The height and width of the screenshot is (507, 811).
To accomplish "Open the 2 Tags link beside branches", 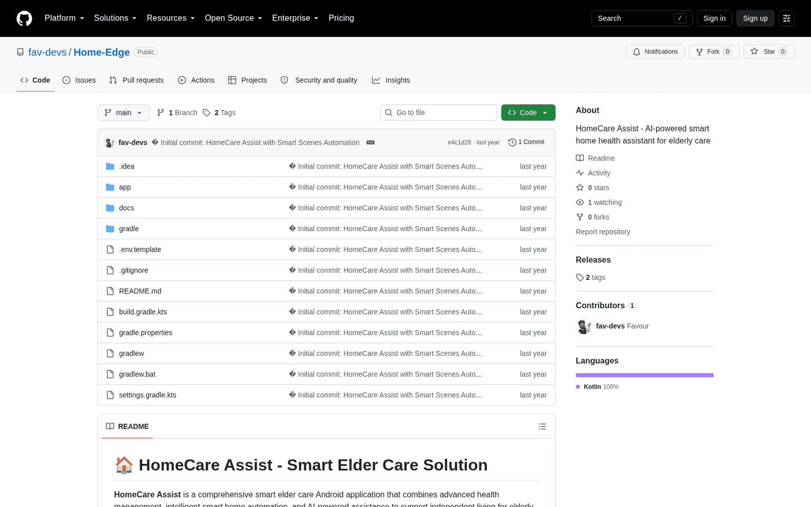I will point(219,112).
